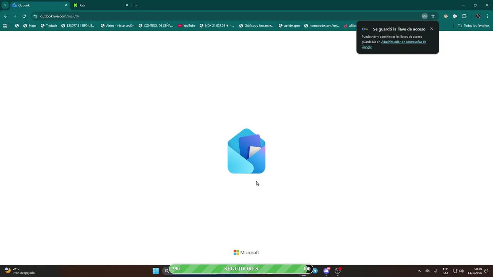
Task: View site information icon in address bar
Action: coord(35,16)
